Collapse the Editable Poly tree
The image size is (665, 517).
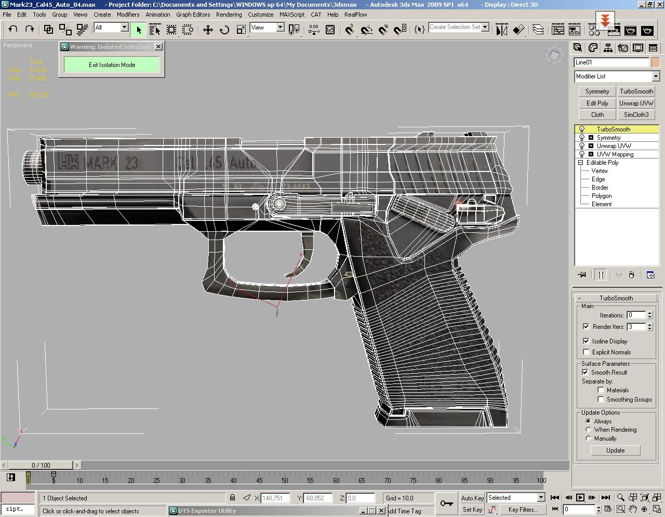point(580,163)
